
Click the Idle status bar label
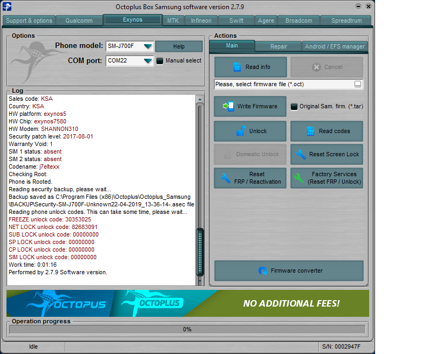coord(33,346)
